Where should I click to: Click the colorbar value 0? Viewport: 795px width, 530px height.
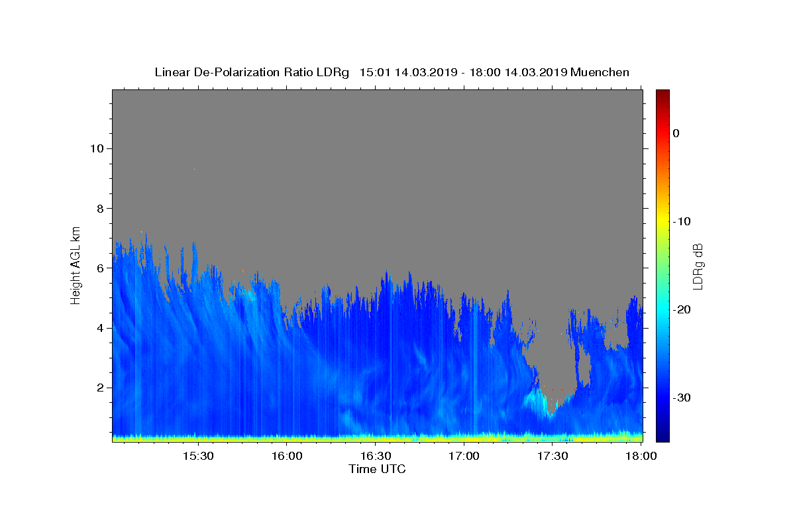(676, 133)
